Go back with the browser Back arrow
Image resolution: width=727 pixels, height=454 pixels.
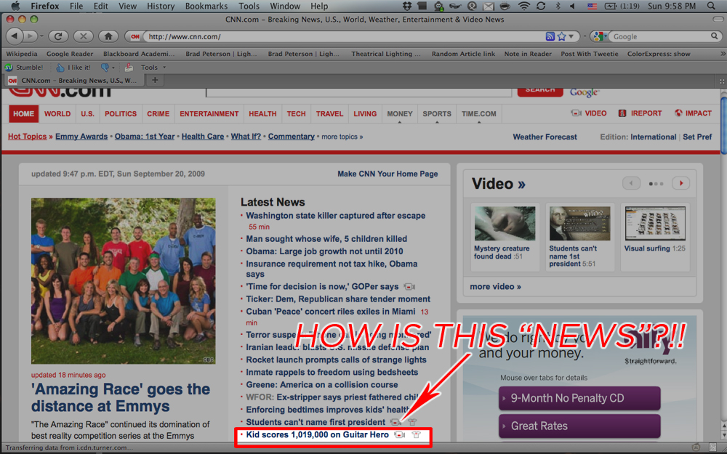[15, 36]
